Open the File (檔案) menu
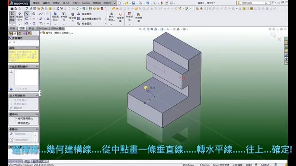The image size is (296, 166). tap(37, 3)
